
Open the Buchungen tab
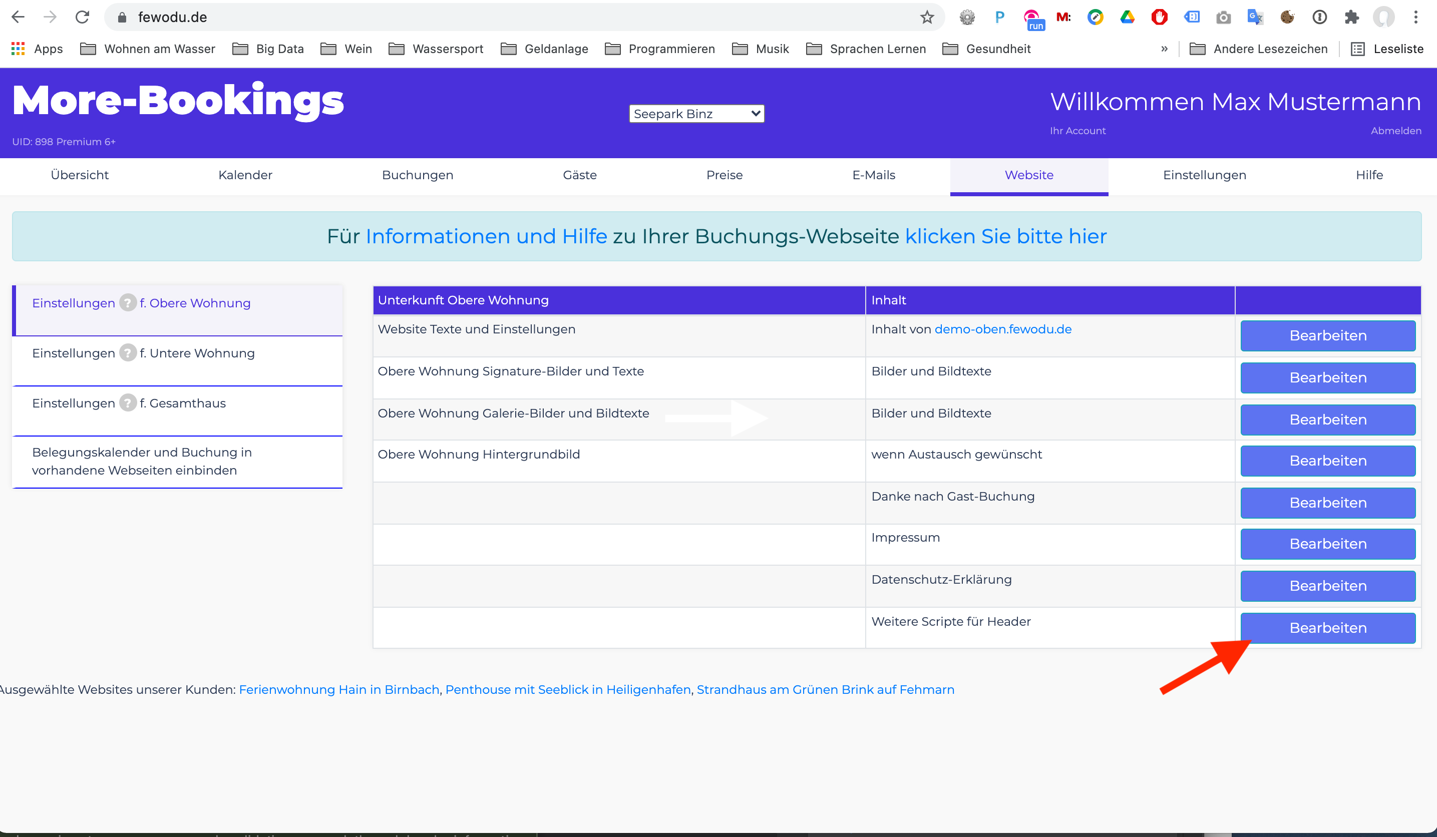(x=418, y=175)
